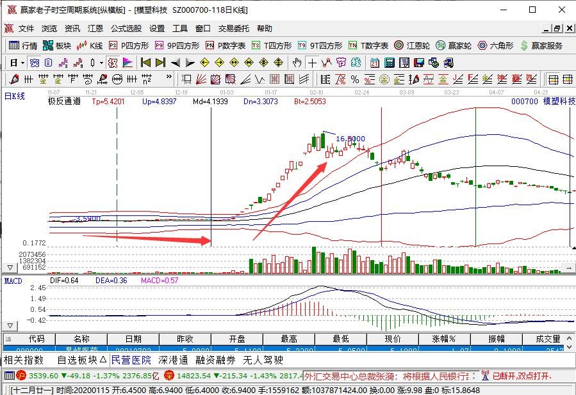The height and width of the screenshot is (395, 576).
Task: Collapse the MACD panel with its triangle
Action: (x=10, y=326)
